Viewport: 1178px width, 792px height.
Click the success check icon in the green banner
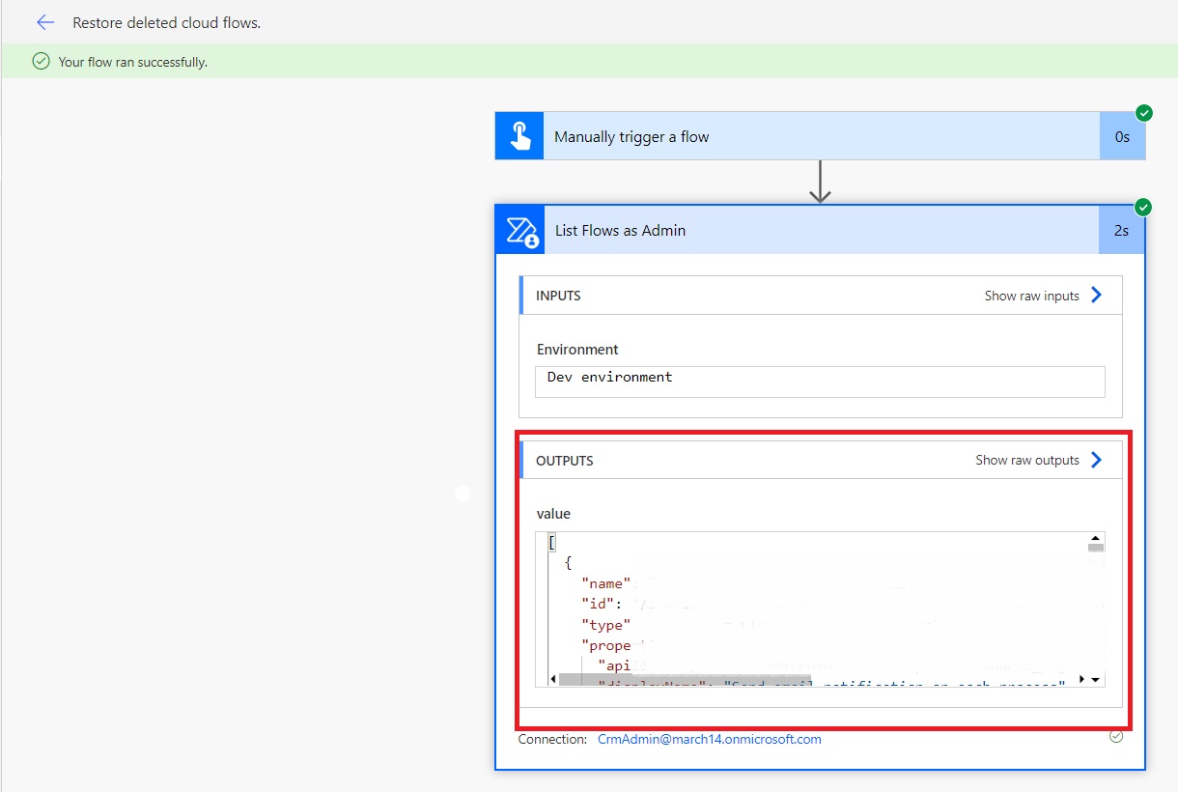click(x=41, y=62)
